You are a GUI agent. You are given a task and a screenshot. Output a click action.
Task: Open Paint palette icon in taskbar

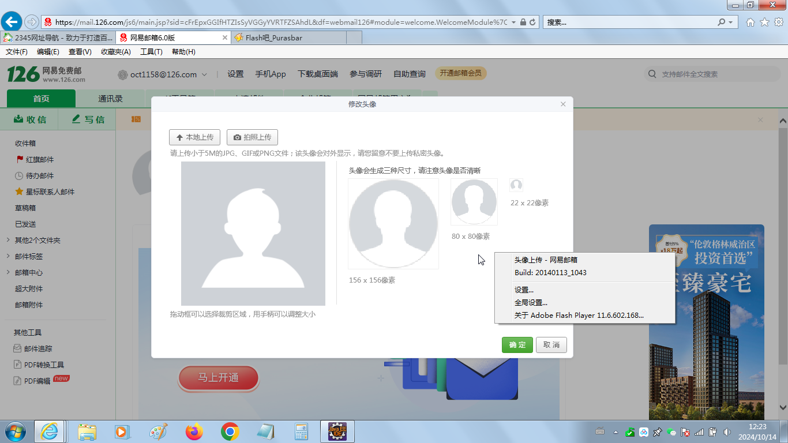pos(158,431)
